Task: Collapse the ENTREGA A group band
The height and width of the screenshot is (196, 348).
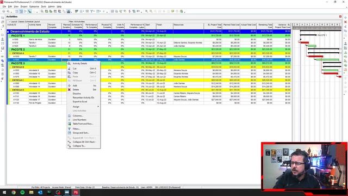Action: [10, 53]
